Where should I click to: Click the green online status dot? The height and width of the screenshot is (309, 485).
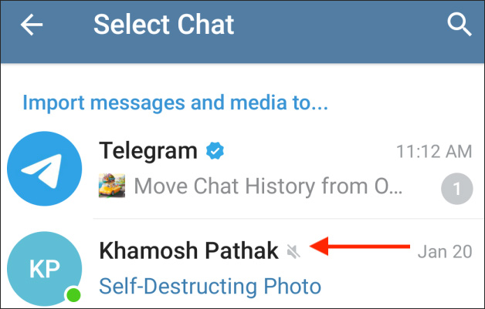click(x=73, y=294)
